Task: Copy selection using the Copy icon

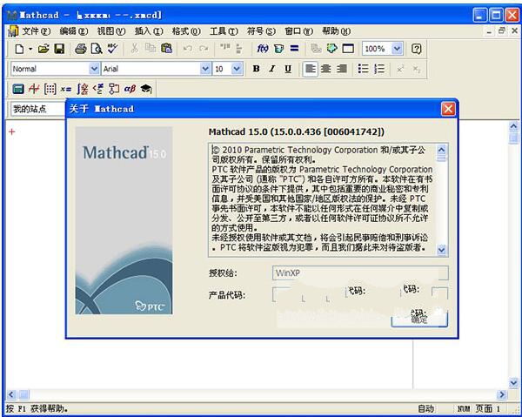Action: pos(151,49)
